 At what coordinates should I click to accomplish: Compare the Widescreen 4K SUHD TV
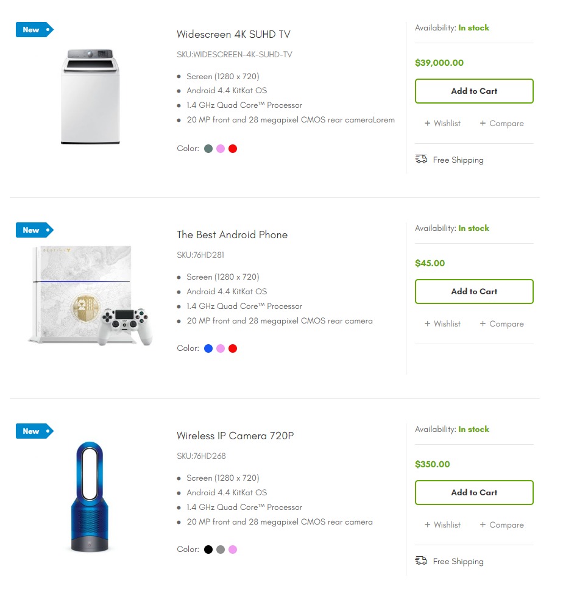coord(502,124)
